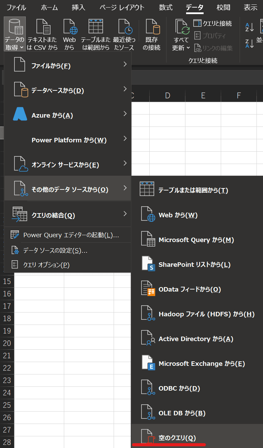263x448 pixels.
Task: Expand the データベースから submenu
Action: (x=67, y=90)
